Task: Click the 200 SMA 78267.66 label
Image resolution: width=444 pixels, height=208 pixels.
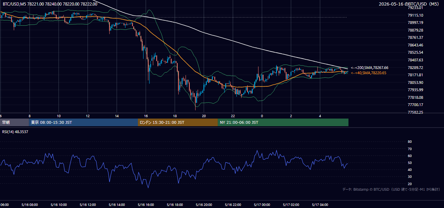Action: (370, 68)
